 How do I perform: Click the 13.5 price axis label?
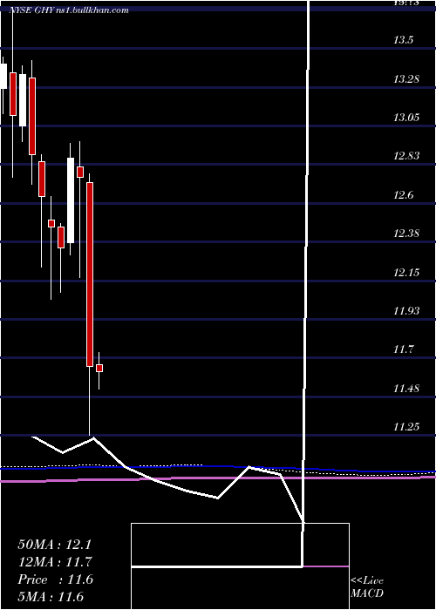point(403,40)
